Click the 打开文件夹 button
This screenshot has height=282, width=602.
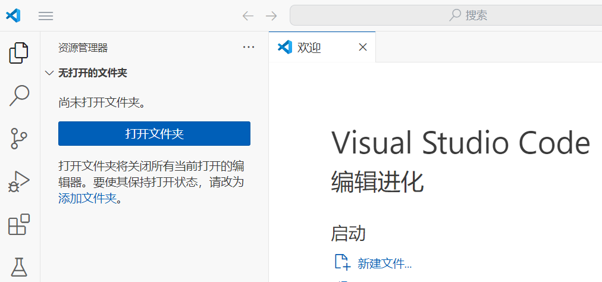[x=154, y=134]
